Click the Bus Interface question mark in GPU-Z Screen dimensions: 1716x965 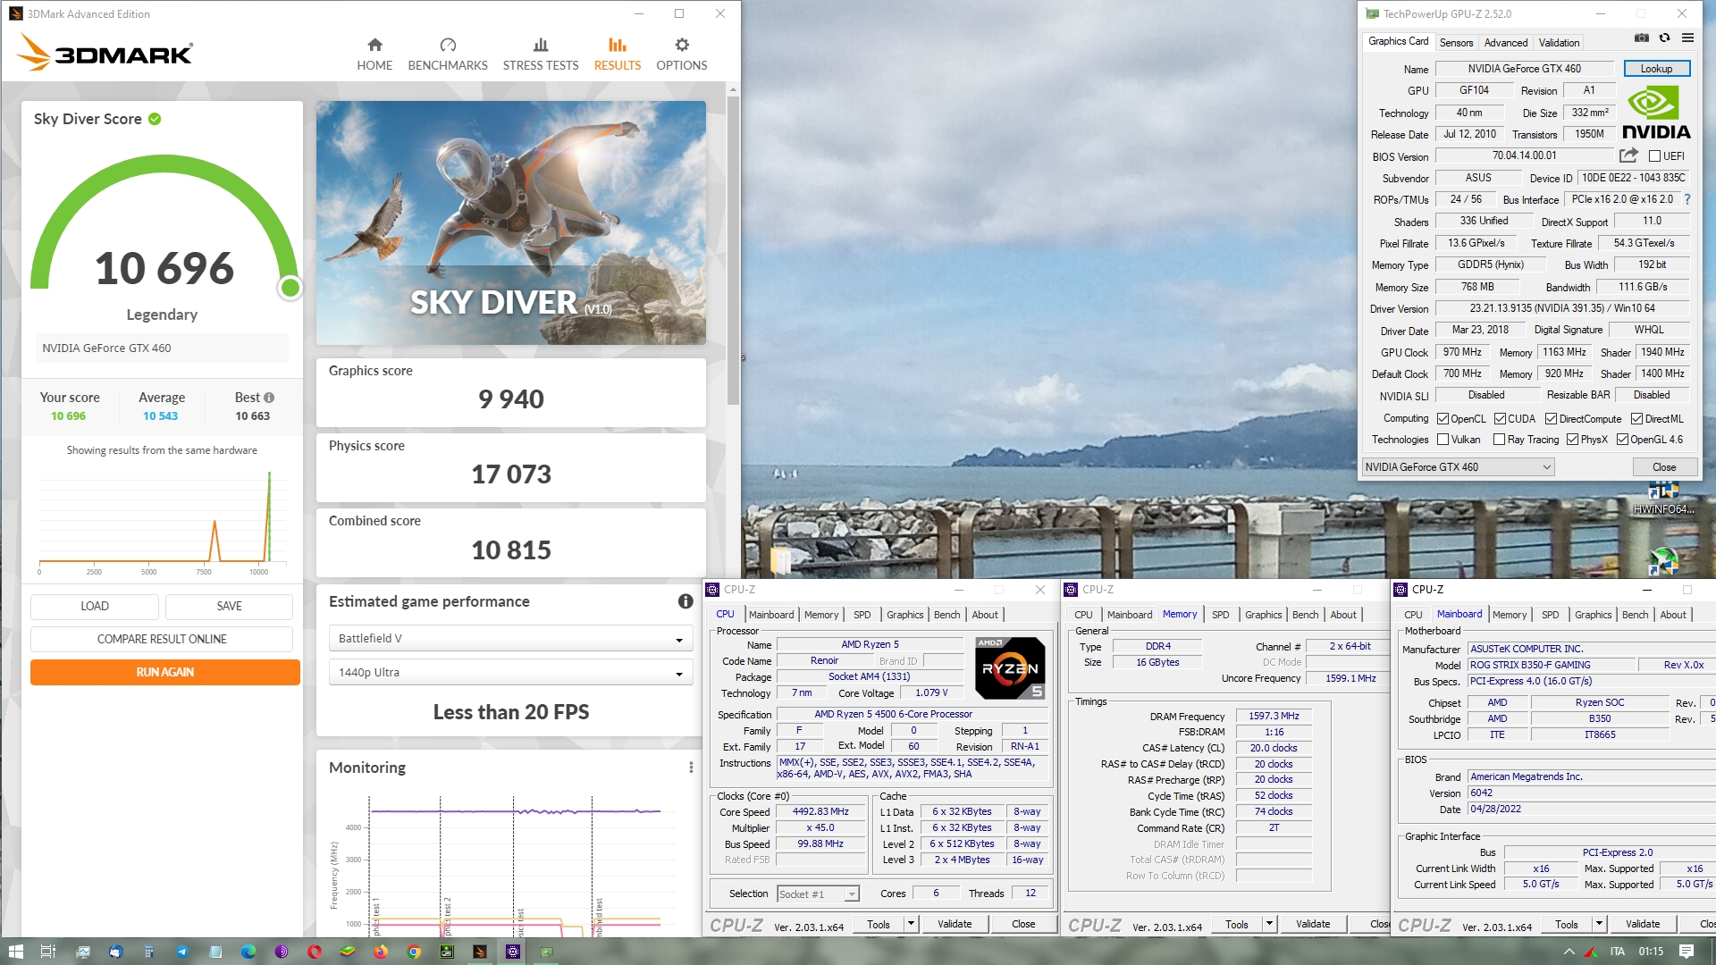[1687, 199]
